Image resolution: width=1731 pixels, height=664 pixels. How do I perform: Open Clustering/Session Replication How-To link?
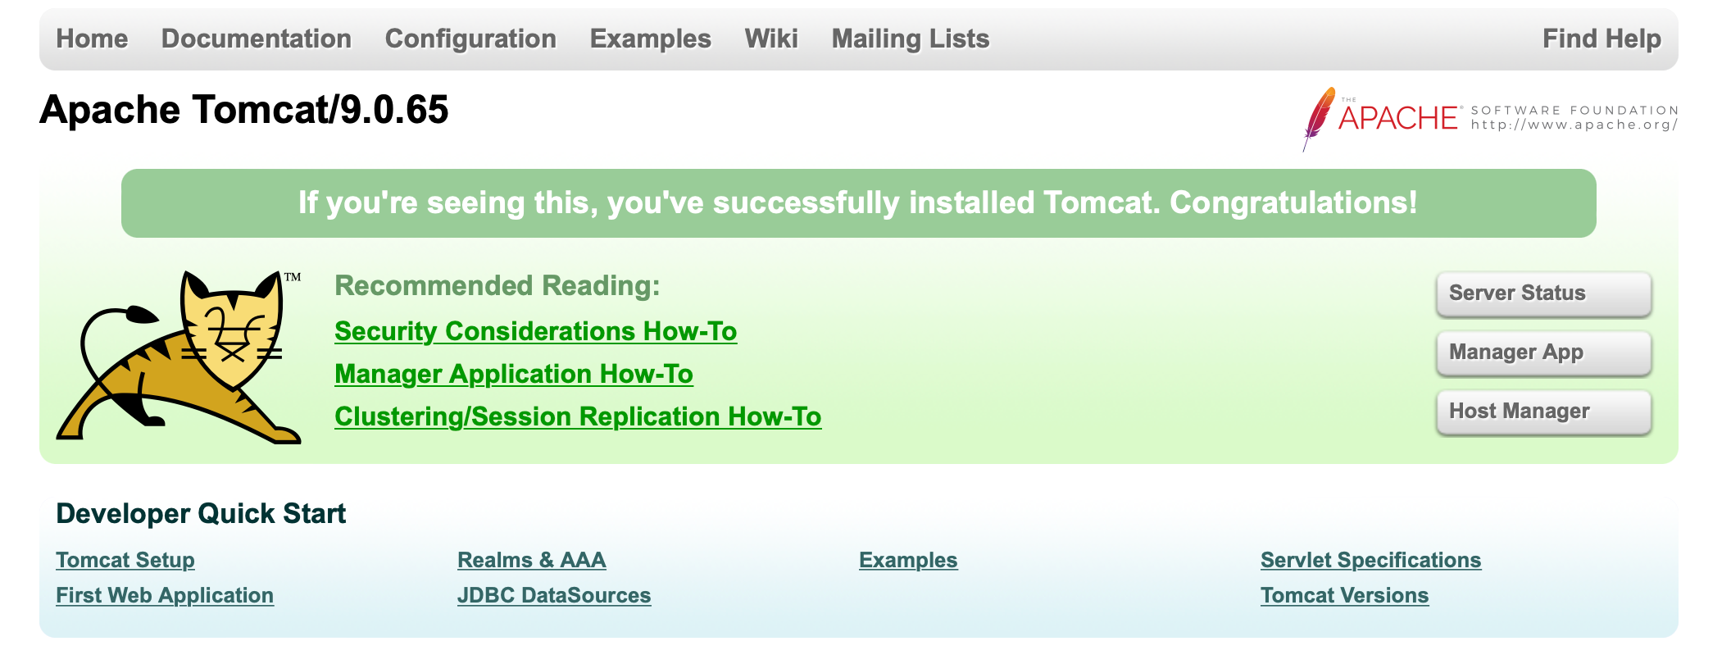(578, 416)
